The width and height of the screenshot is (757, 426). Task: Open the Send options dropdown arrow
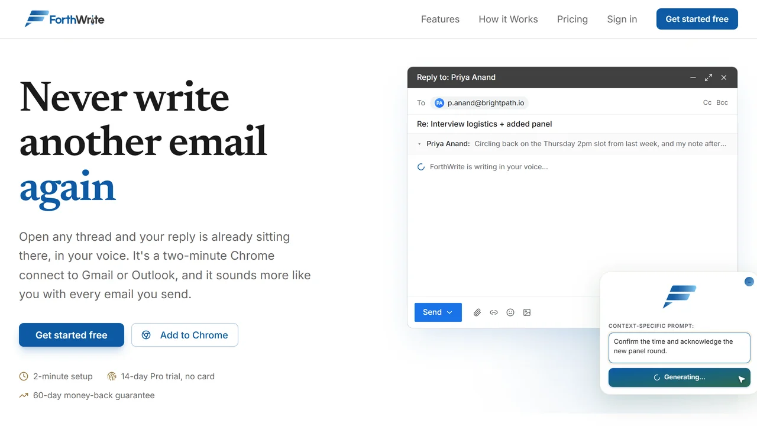click(x=449, y=312)
